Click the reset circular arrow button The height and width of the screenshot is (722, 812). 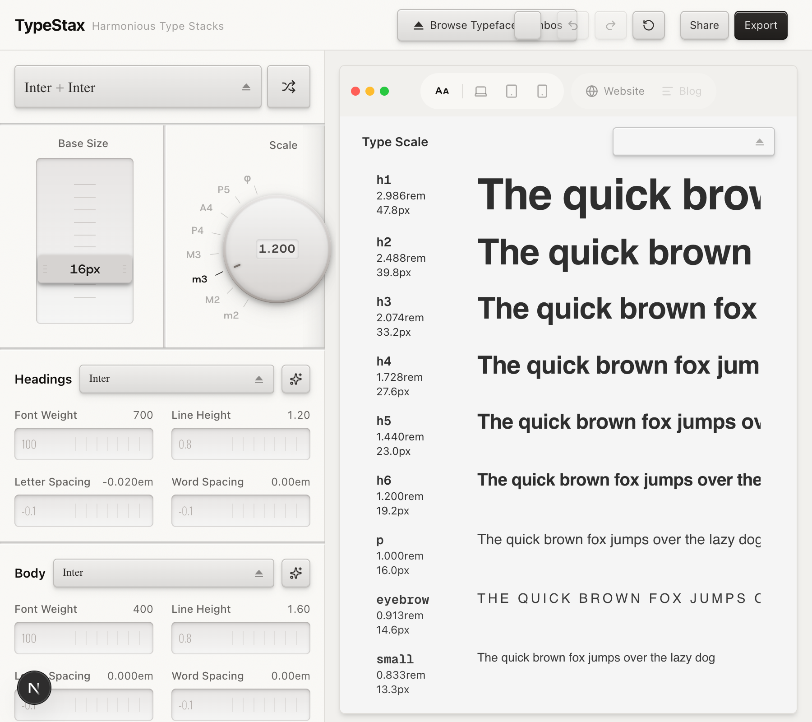[x=648, y=25]
